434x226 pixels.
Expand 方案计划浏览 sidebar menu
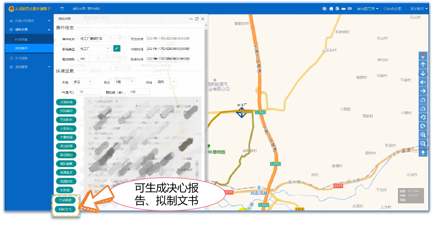point(29,21)
